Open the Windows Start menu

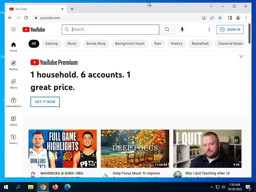coord(6,187)
